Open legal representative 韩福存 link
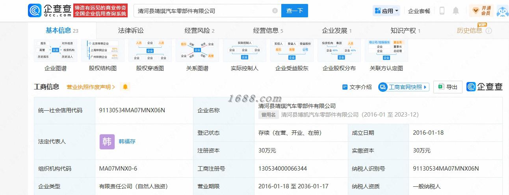Image resolution: width=509 pixels, height=195 pixels. tap(127, 141)
